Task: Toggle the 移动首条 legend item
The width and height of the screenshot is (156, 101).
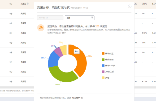Action: click(x=108, y=60)
